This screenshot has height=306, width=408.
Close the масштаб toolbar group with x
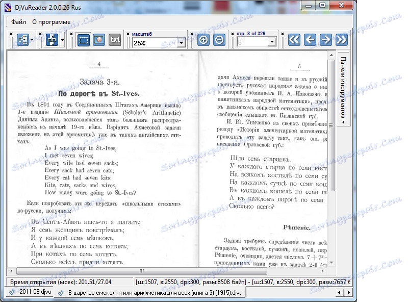[128, 34]
